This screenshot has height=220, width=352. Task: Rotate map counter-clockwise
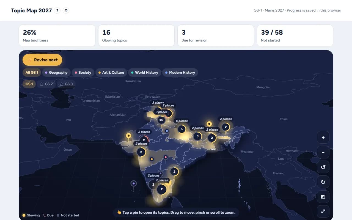pos(323,167)
